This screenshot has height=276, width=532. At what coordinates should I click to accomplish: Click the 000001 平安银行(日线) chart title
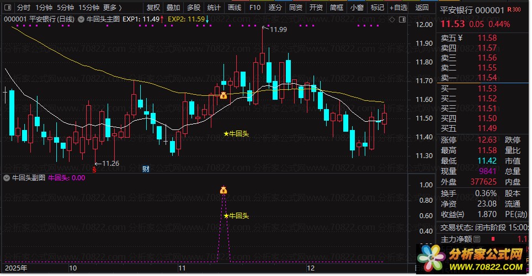39,19
